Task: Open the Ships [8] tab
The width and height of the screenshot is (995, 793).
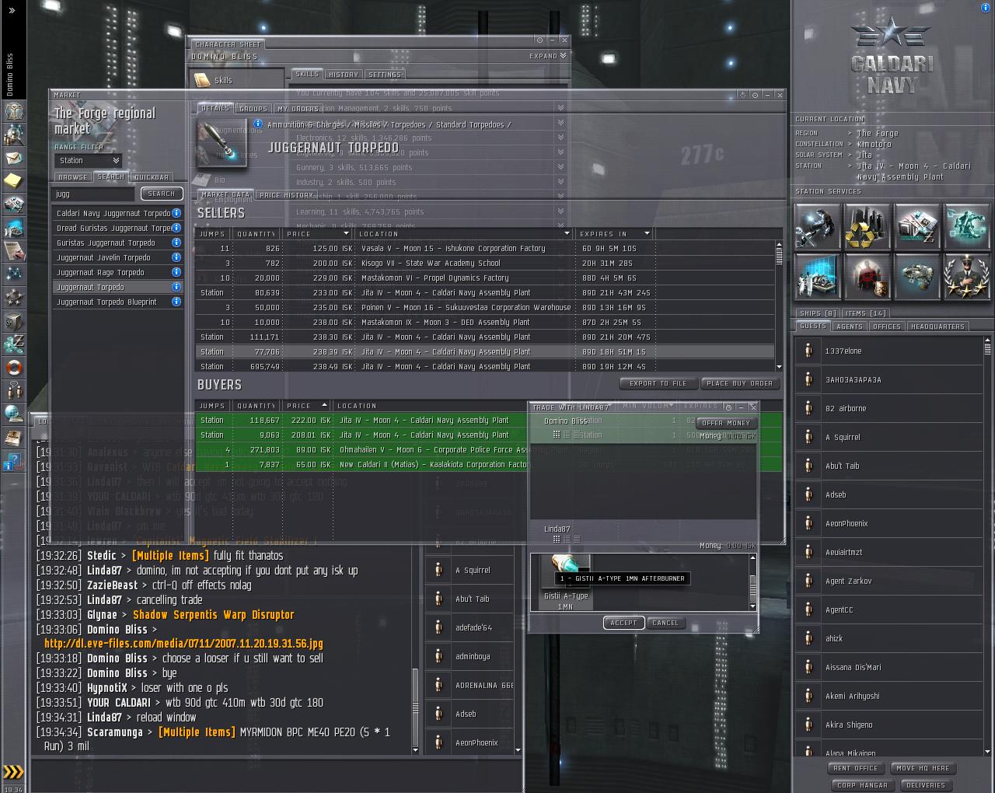Action: pos(818,313)
